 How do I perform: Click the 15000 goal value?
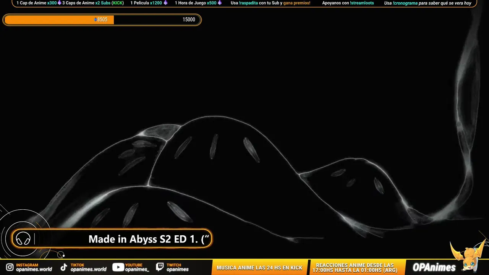point(189,19)
